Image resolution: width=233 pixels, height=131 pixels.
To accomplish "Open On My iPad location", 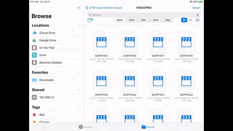I will [x=56, y=48].
